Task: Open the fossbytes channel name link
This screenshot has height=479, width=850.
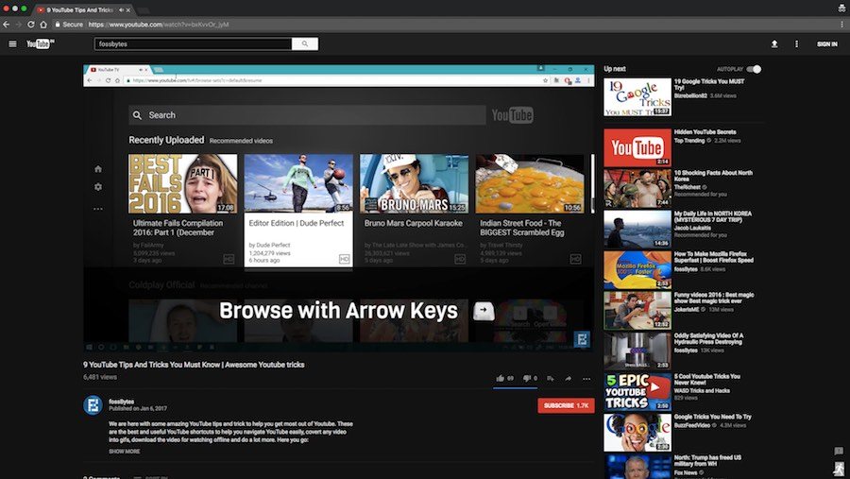Action: 121,402
